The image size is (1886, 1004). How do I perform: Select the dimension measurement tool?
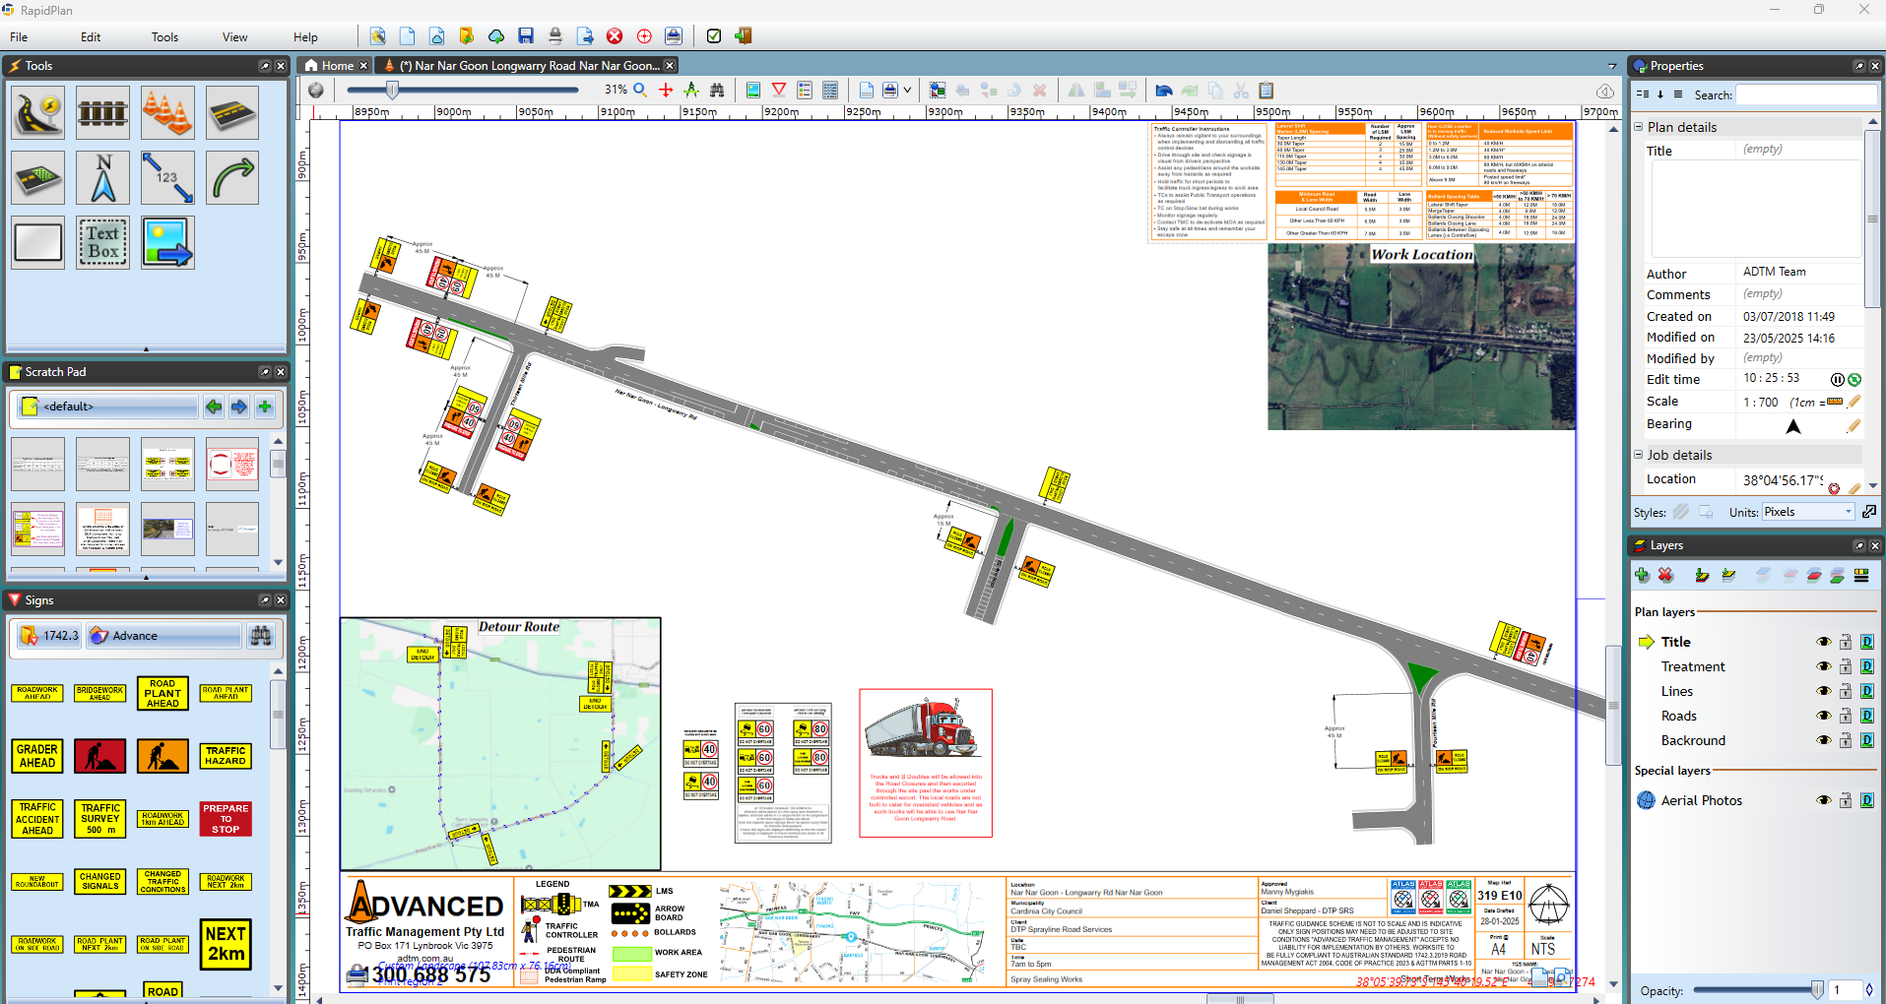[x=167, y=178]
